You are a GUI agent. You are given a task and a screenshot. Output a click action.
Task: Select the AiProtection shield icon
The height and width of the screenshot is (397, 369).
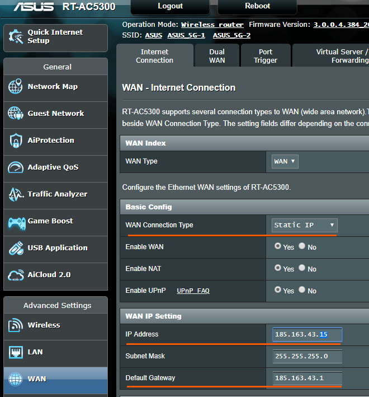pos(16,141)
